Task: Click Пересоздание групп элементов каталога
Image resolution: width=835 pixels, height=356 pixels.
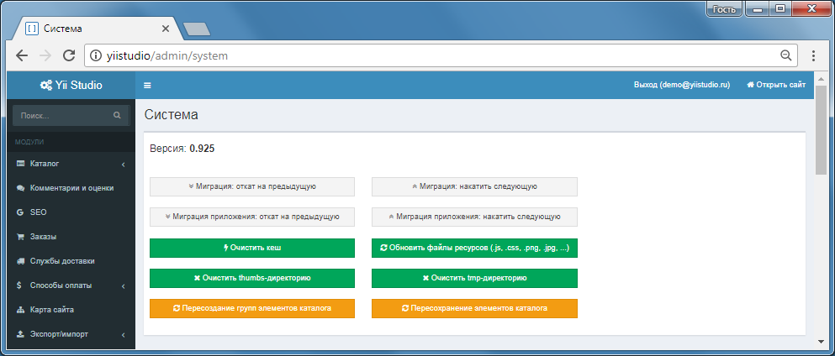Action: pos(252,308)
